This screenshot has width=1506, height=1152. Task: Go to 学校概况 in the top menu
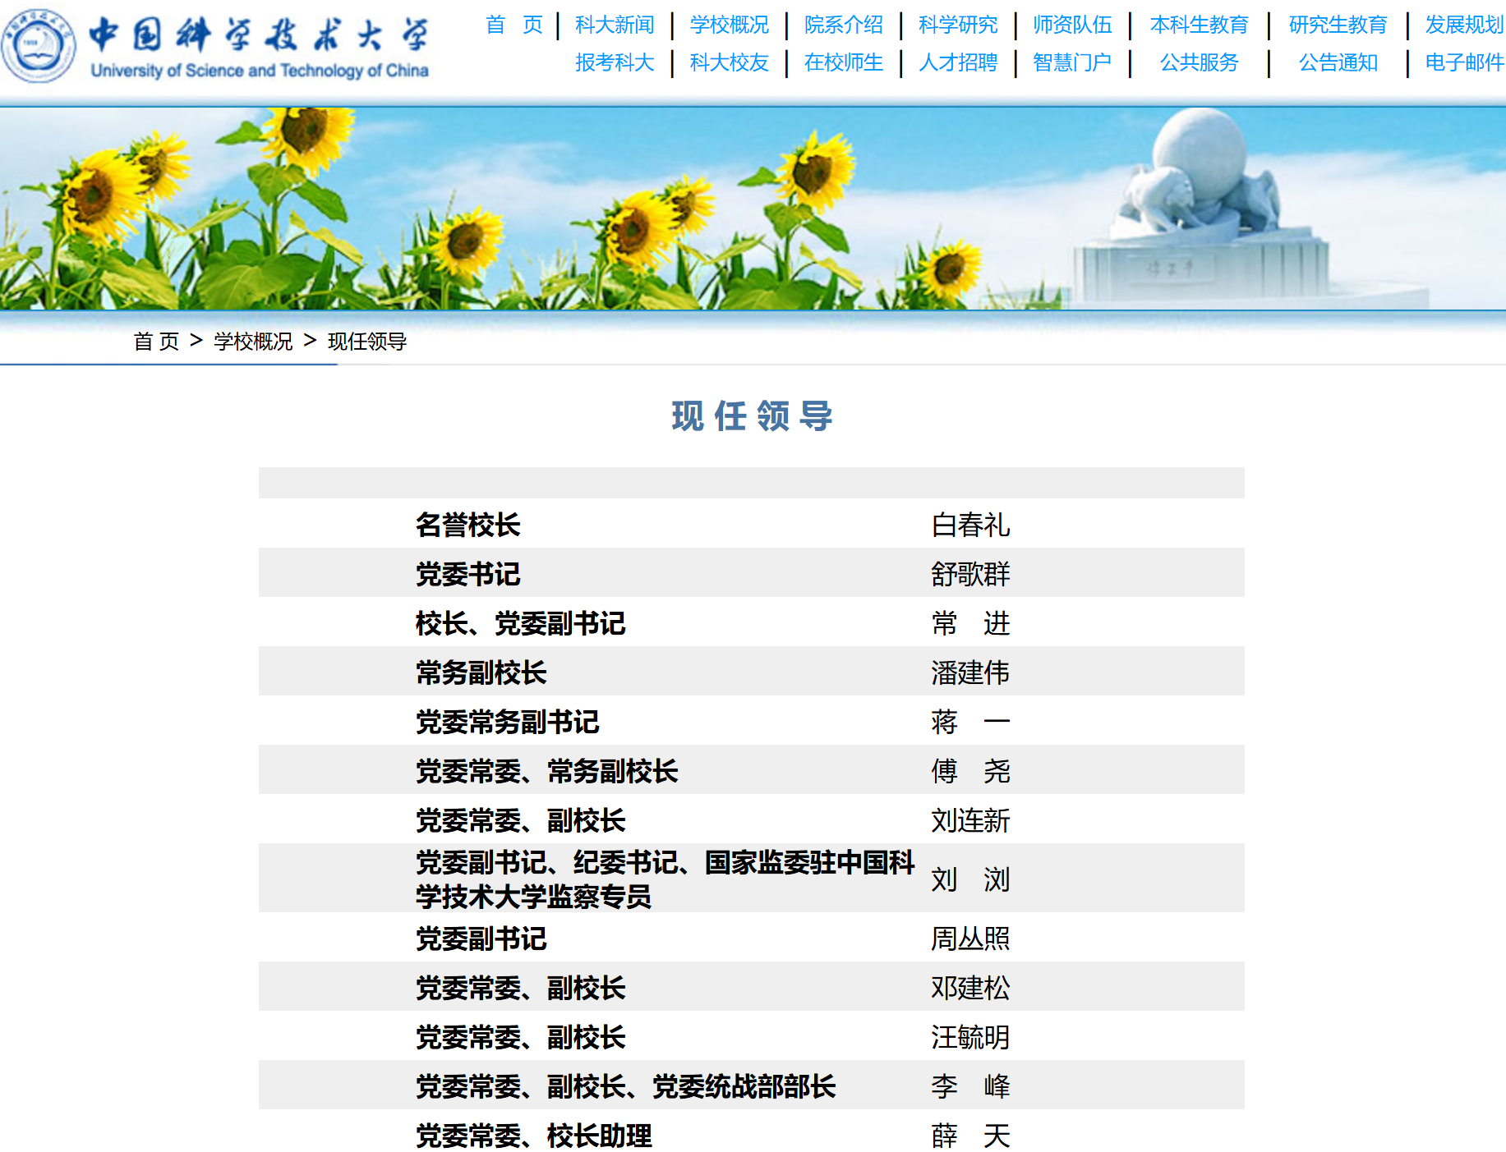point(729,25)
